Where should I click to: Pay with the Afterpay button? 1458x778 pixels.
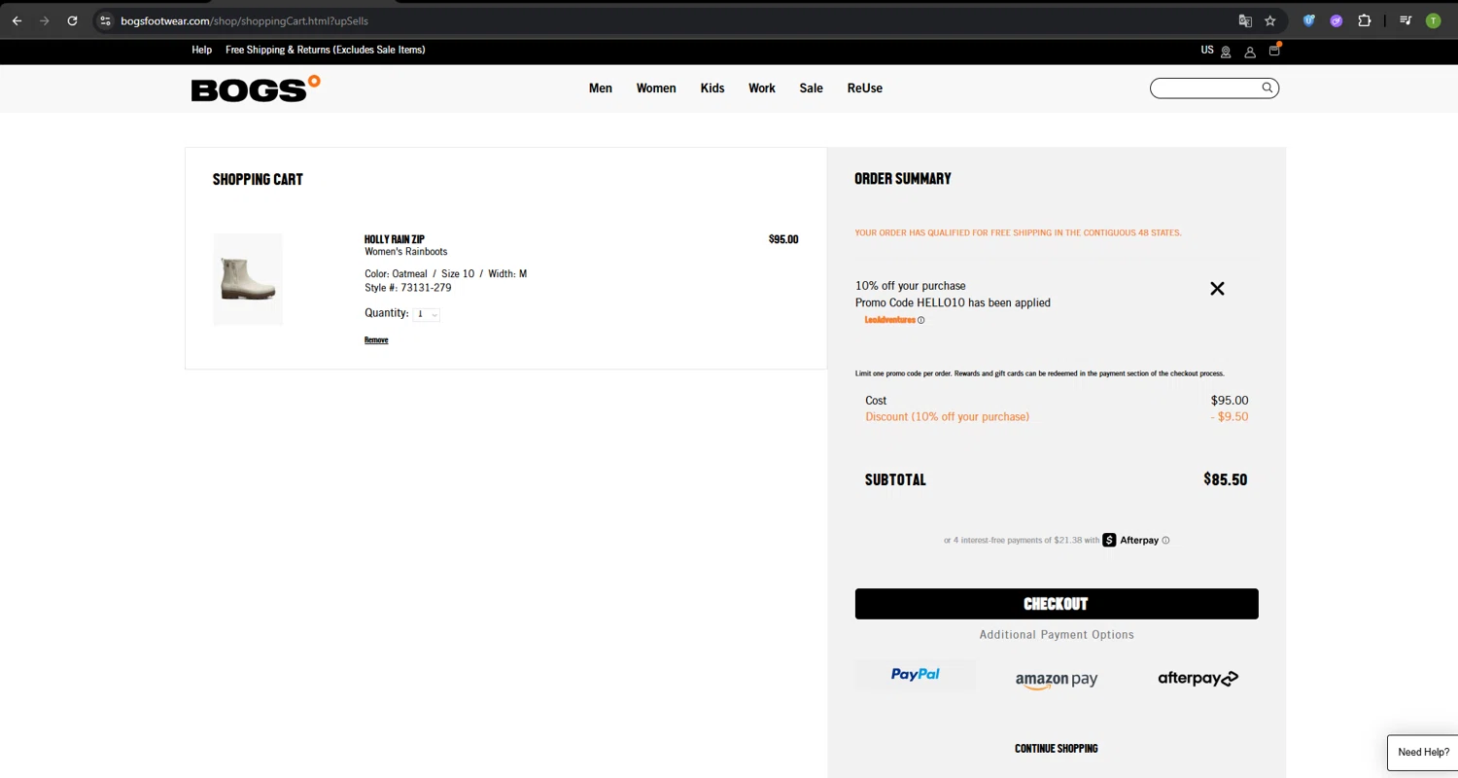[1198, 678]
